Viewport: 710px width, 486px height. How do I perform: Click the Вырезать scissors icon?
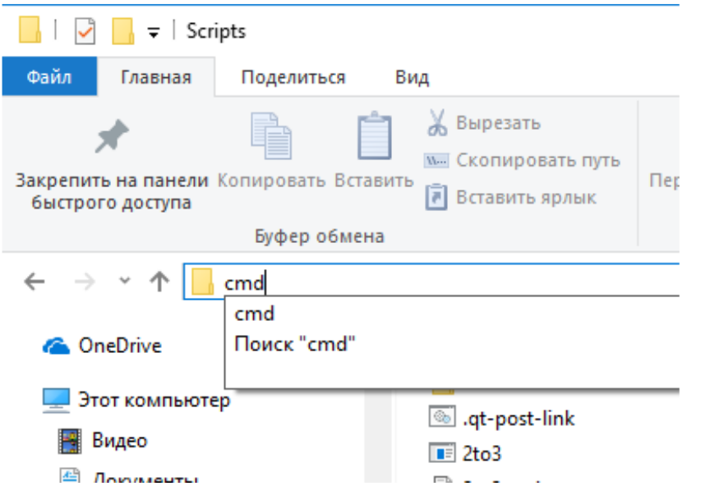[436, 124]
